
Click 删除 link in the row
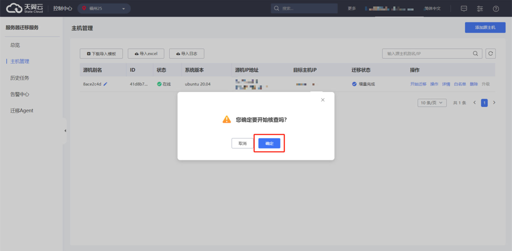tap(474, 84)
